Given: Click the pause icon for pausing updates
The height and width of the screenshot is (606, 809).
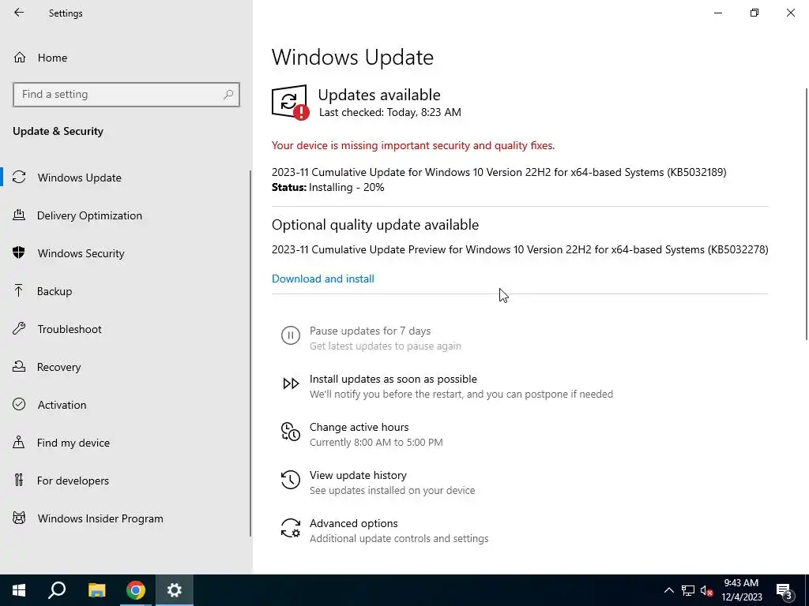Looking at the screenshot, I should click(291, 335).
